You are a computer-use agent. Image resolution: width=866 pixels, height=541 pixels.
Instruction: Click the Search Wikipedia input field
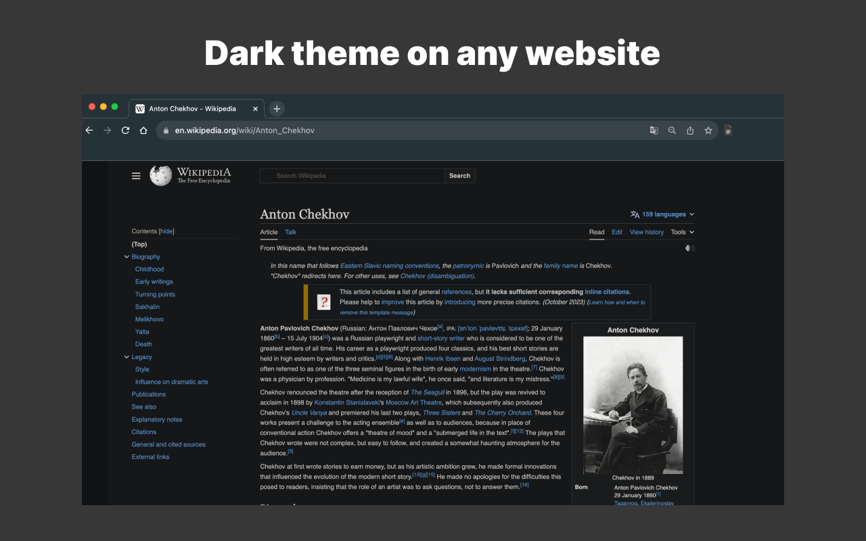pyautogui.click(x=352, y=175)
